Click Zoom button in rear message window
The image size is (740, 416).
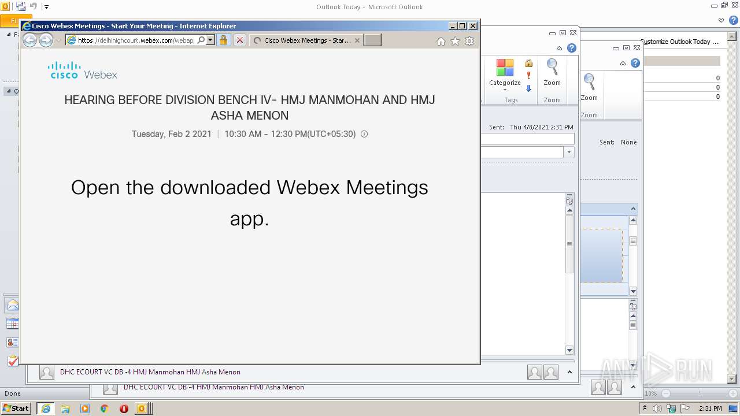point(589,88)
